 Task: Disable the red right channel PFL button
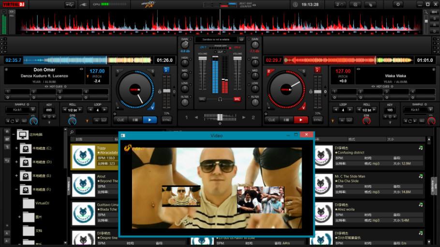tap(237, 99)
